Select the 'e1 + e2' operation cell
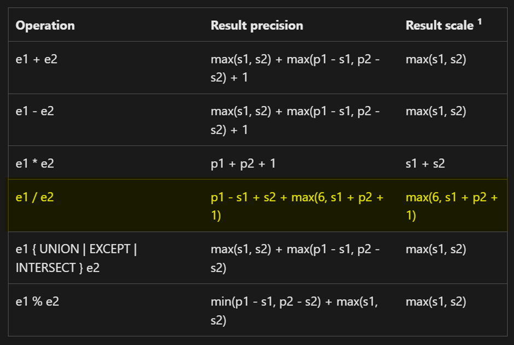The image size is (514, 345). (x=37, y=59)
